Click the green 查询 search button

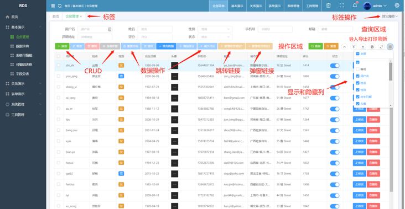pyautogui.click(x=315, y=46)
